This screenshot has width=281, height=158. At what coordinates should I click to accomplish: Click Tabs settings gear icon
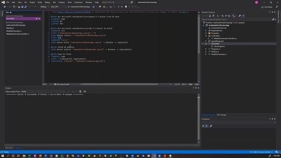pos(11,12)
